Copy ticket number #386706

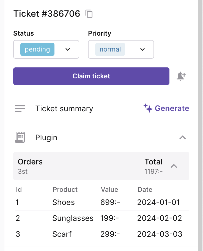(89, 14)
